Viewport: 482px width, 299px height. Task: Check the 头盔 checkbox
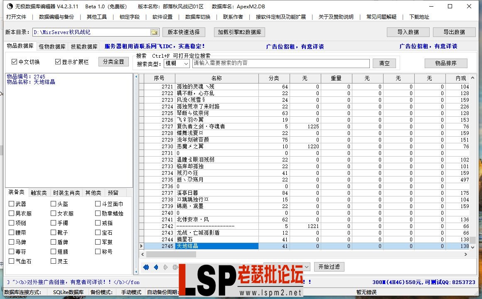tap(53, 204)
